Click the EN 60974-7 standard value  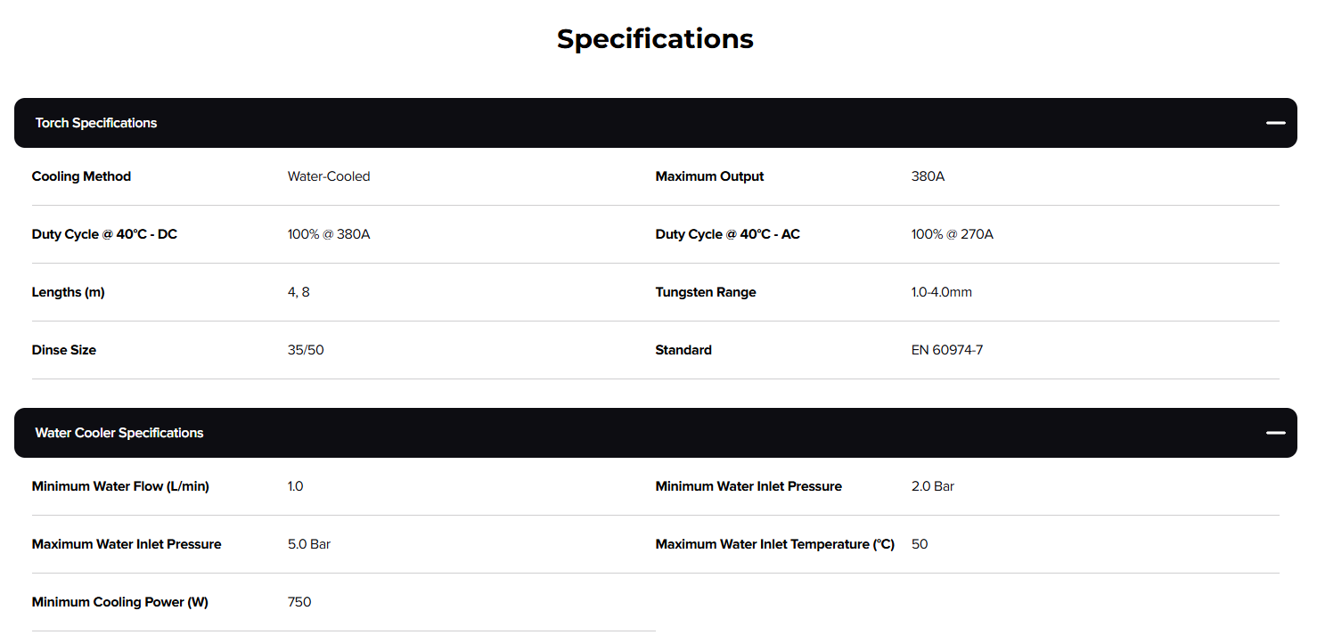pos(946,350)
